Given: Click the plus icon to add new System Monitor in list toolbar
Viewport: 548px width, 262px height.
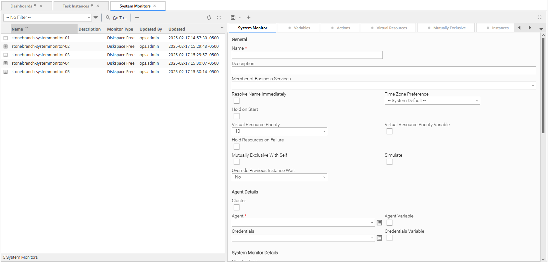Looking at the screenshot, I should click(x=137, y=18).
